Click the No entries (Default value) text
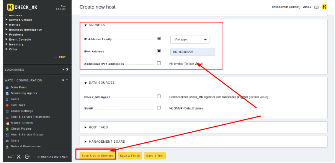This screenshot has height=163, width=335. point(186,64)
